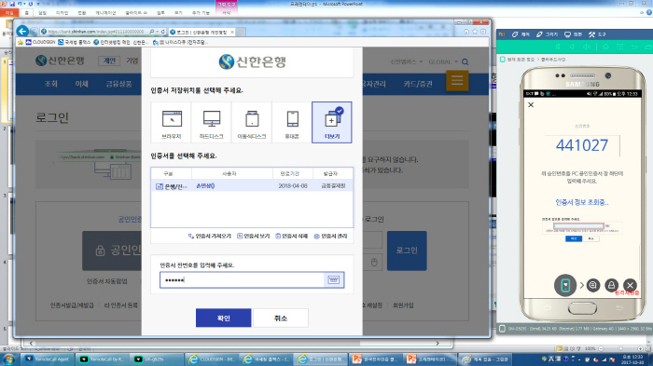Viewport: 653px width, 366px height.
Task: Click the browser home icon
Action: pos(466,32)
